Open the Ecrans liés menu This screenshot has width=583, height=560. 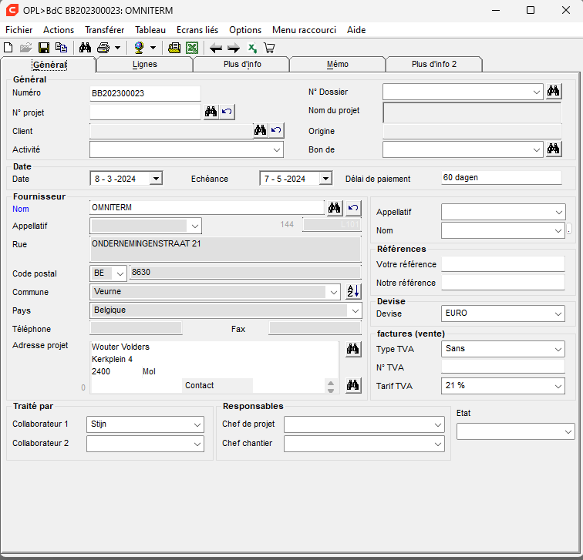(x=197, y=30)
